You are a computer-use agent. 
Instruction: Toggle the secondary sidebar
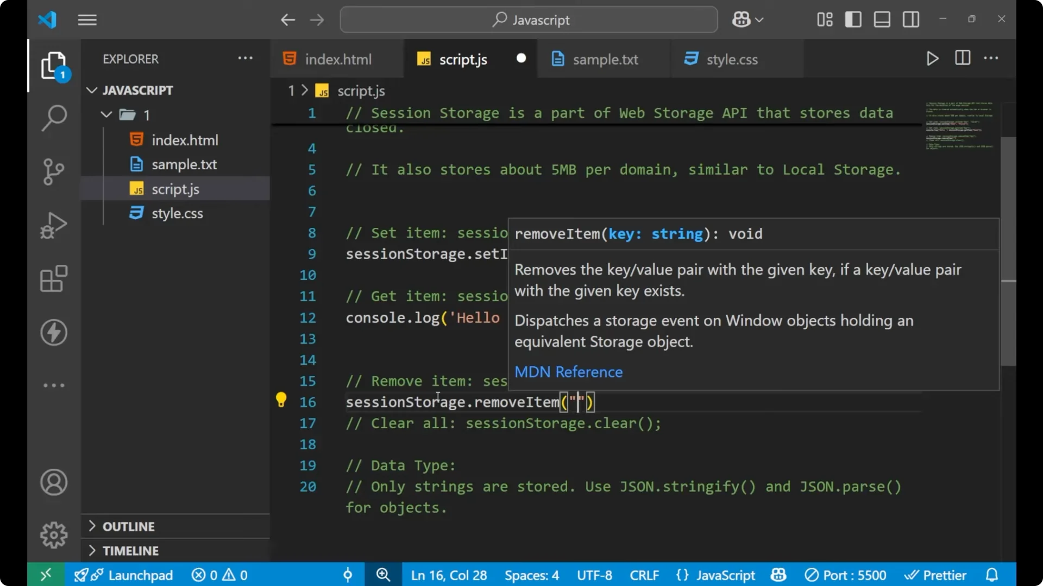[910, 19]
